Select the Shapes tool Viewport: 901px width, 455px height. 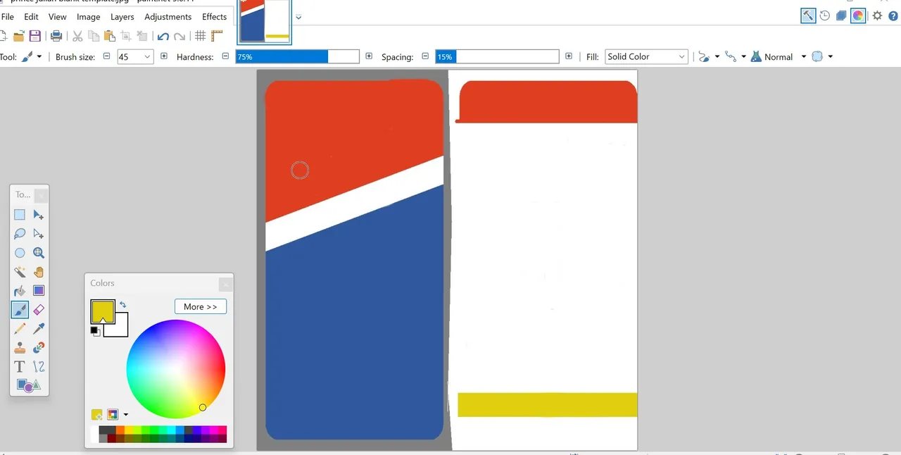click(28, 386)
